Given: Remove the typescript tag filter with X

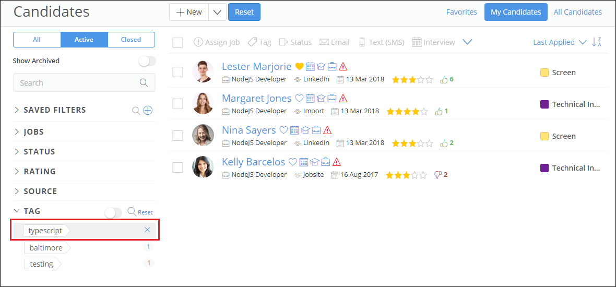Looking at the screenshot, I should point(147,230).
